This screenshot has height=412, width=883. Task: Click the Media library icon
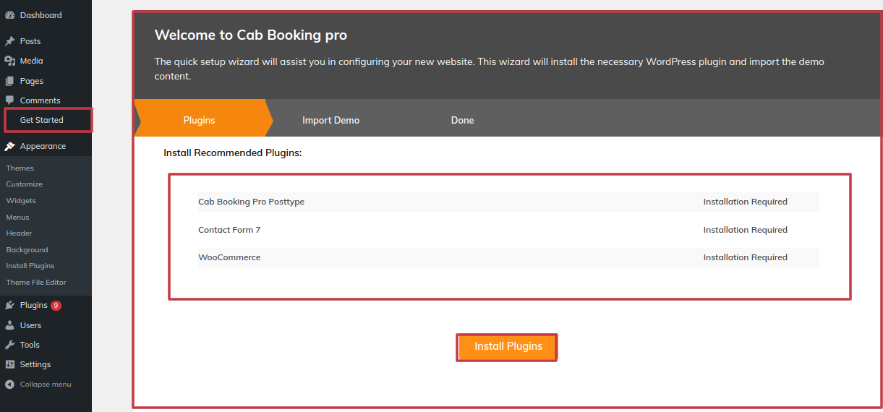point(10,61)
